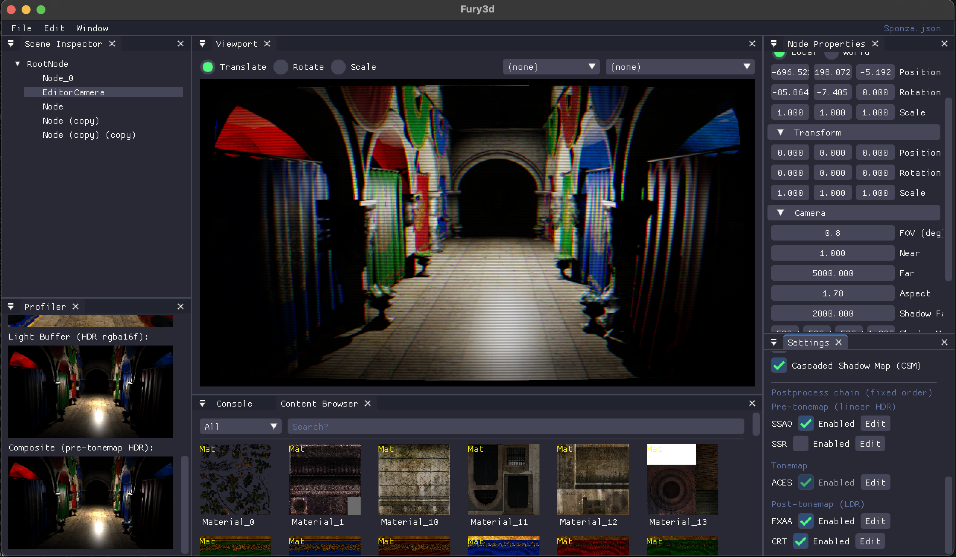Image resolution: width=956 pixels, height=557 pixels.
Task: Click the Far value field
Action: [833, 273]
